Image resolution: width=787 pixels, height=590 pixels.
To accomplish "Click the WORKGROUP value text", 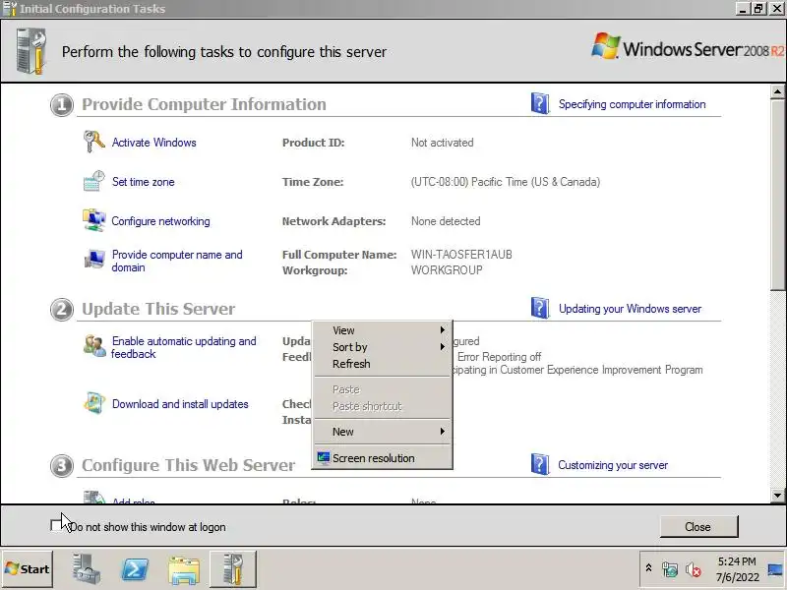I will click(x=447, y=270).
